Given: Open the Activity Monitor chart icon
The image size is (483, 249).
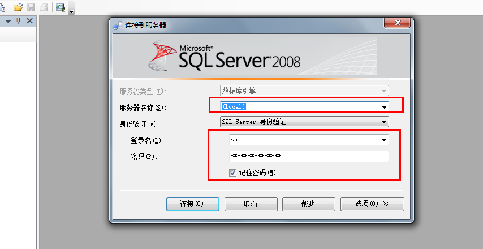Looking at the screenshot, I should pos(61,7).
